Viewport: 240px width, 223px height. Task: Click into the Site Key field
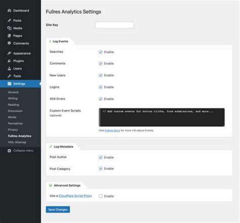tap(114, 25)
